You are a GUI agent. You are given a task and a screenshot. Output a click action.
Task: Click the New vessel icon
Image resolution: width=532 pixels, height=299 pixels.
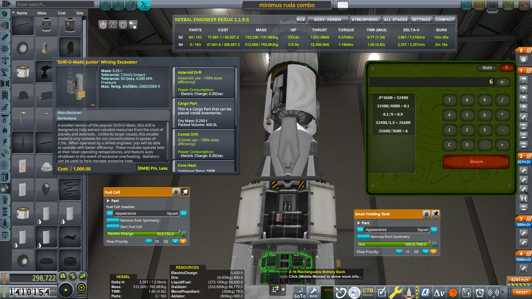pos(466,5)
